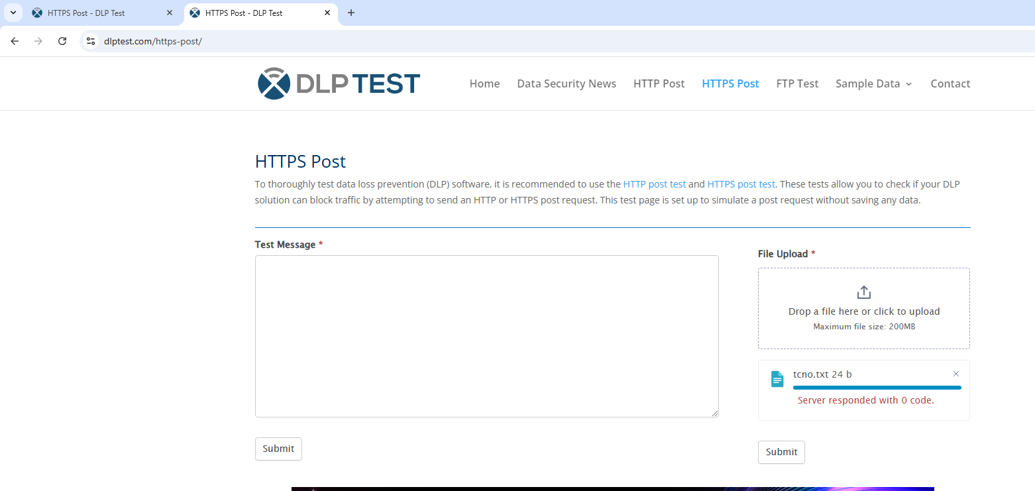Switch to the first HTTPS Post tab

(x=99, y=13)
